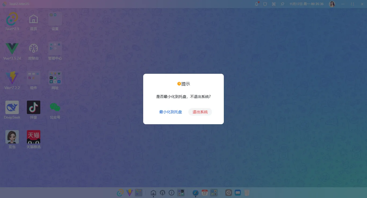Open the calendar showing 17 in the dock

(204, 193)
